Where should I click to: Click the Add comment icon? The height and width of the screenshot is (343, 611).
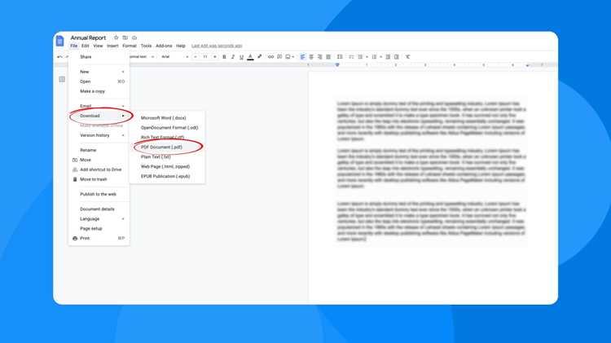[279, 57]
